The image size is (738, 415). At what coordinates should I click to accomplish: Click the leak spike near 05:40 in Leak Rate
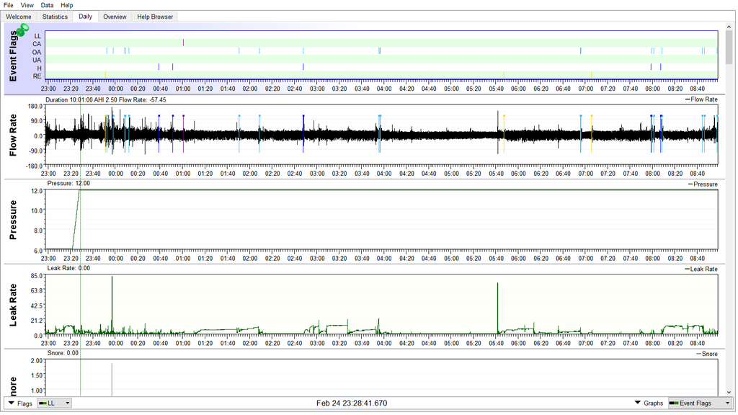[x=497, y=308]
